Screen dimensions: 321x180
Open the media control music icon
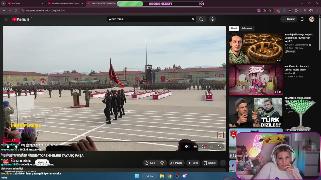click(305, 10)
